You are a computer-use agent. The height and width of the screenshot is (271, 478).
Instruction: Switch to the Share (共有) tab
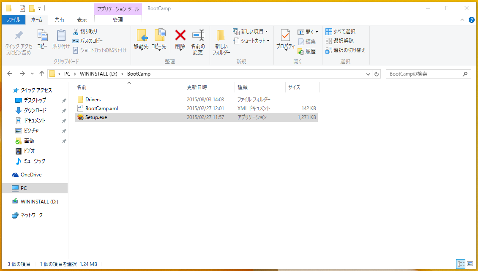pos(60,20)
